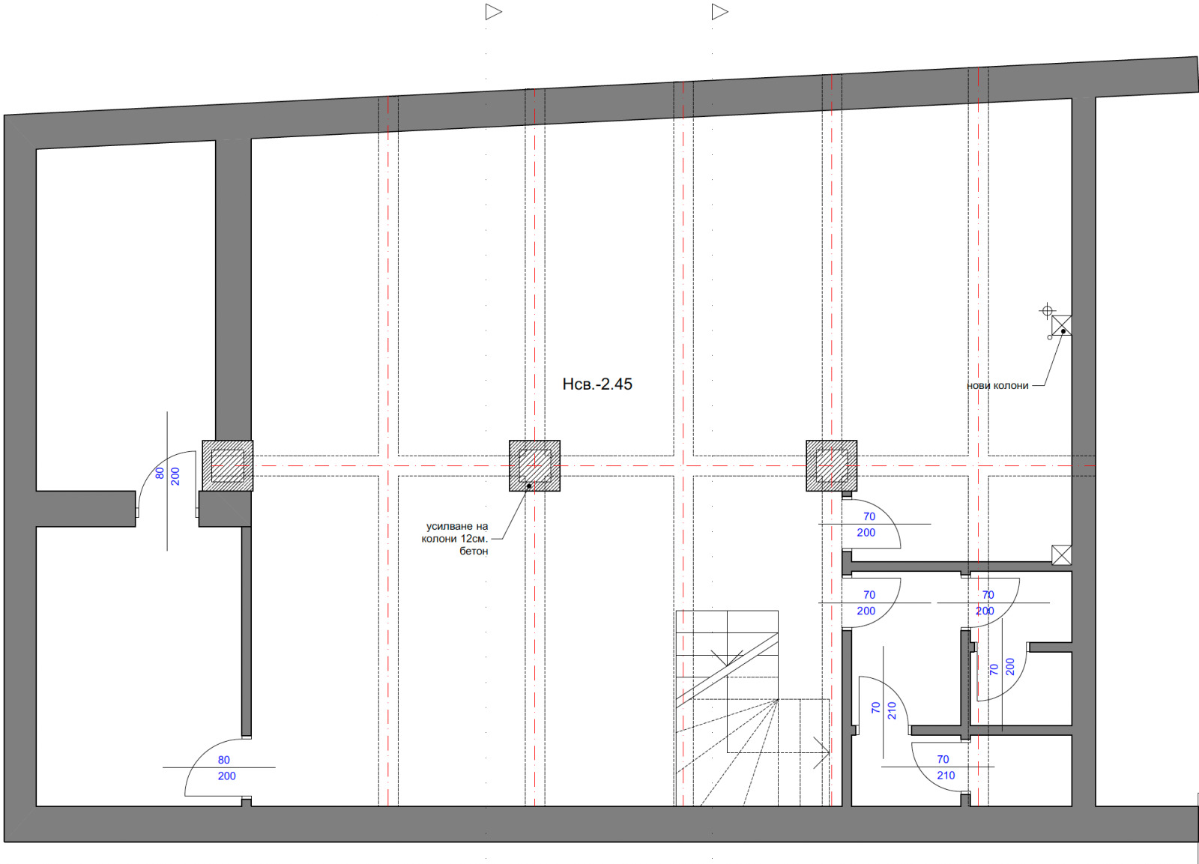Click the rotated 80/200 door on left wall

(167, 476)
